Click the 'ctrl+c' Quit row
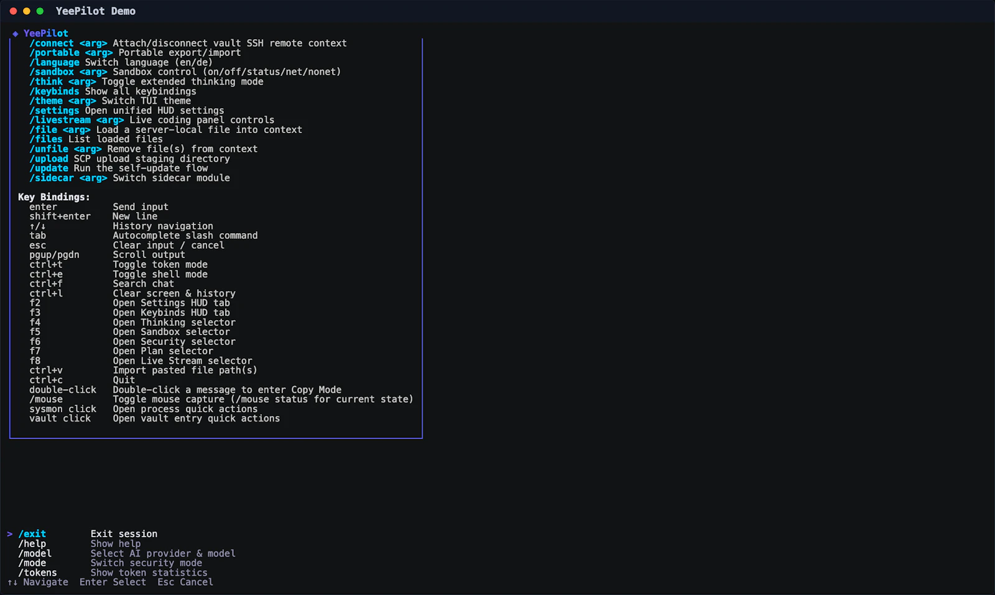 [82, 381]
